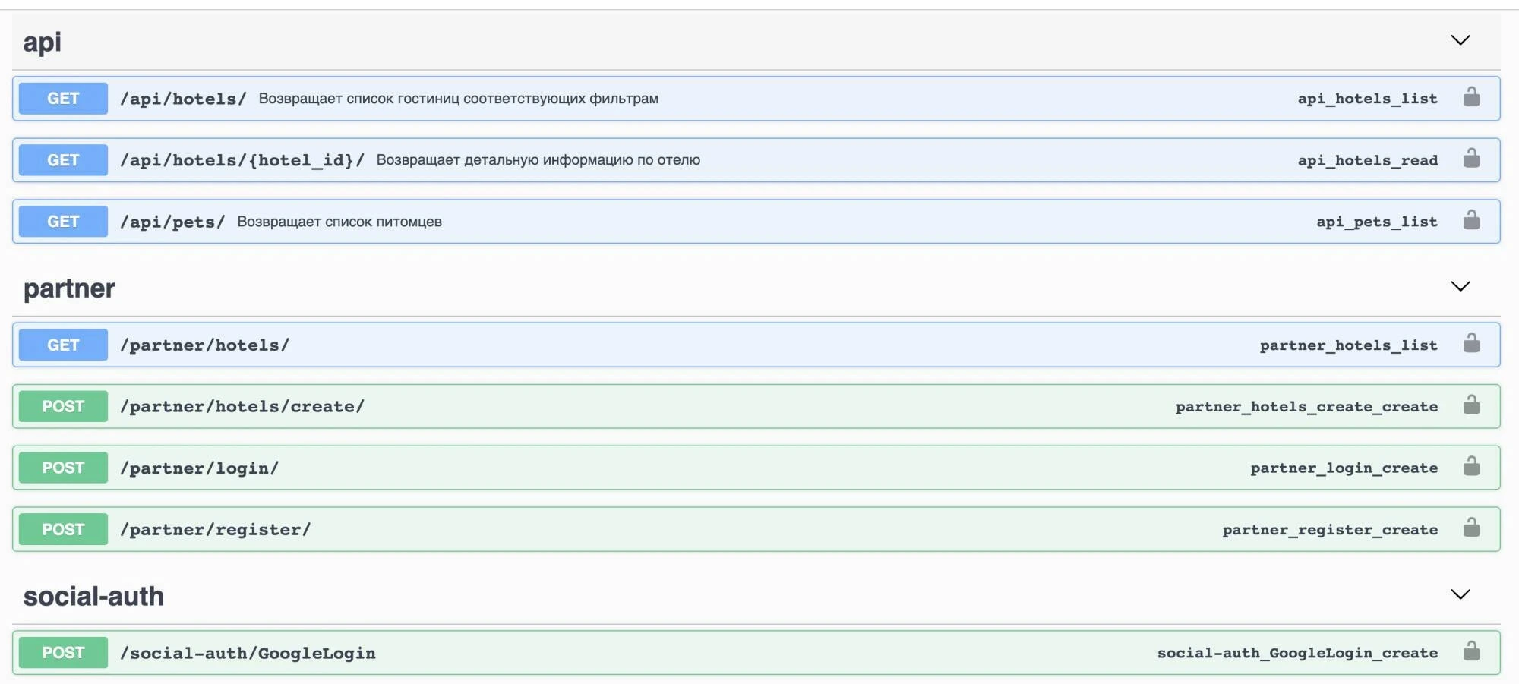Click the api_hotels_read operation ID
Screen dimensions: 1519x684
pyautogui.click(x=1367, y=160)
